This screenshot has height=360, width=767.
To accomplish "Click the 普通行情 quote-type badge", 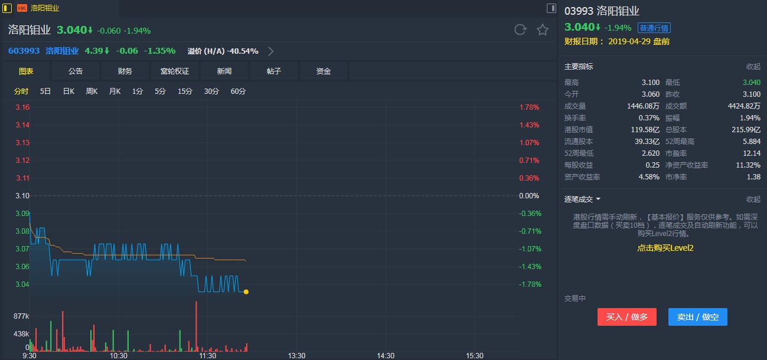I will pyautogui.click(x=654, y=28).
